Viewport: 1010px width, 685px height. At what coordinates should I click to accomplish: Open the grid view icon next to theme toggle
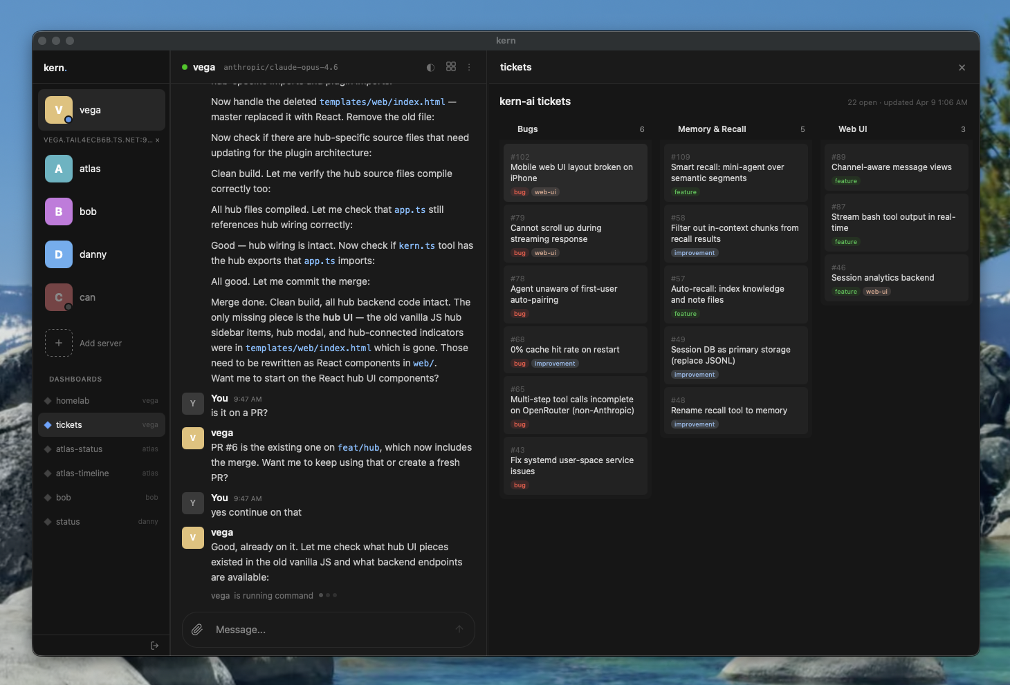[451, 67]
